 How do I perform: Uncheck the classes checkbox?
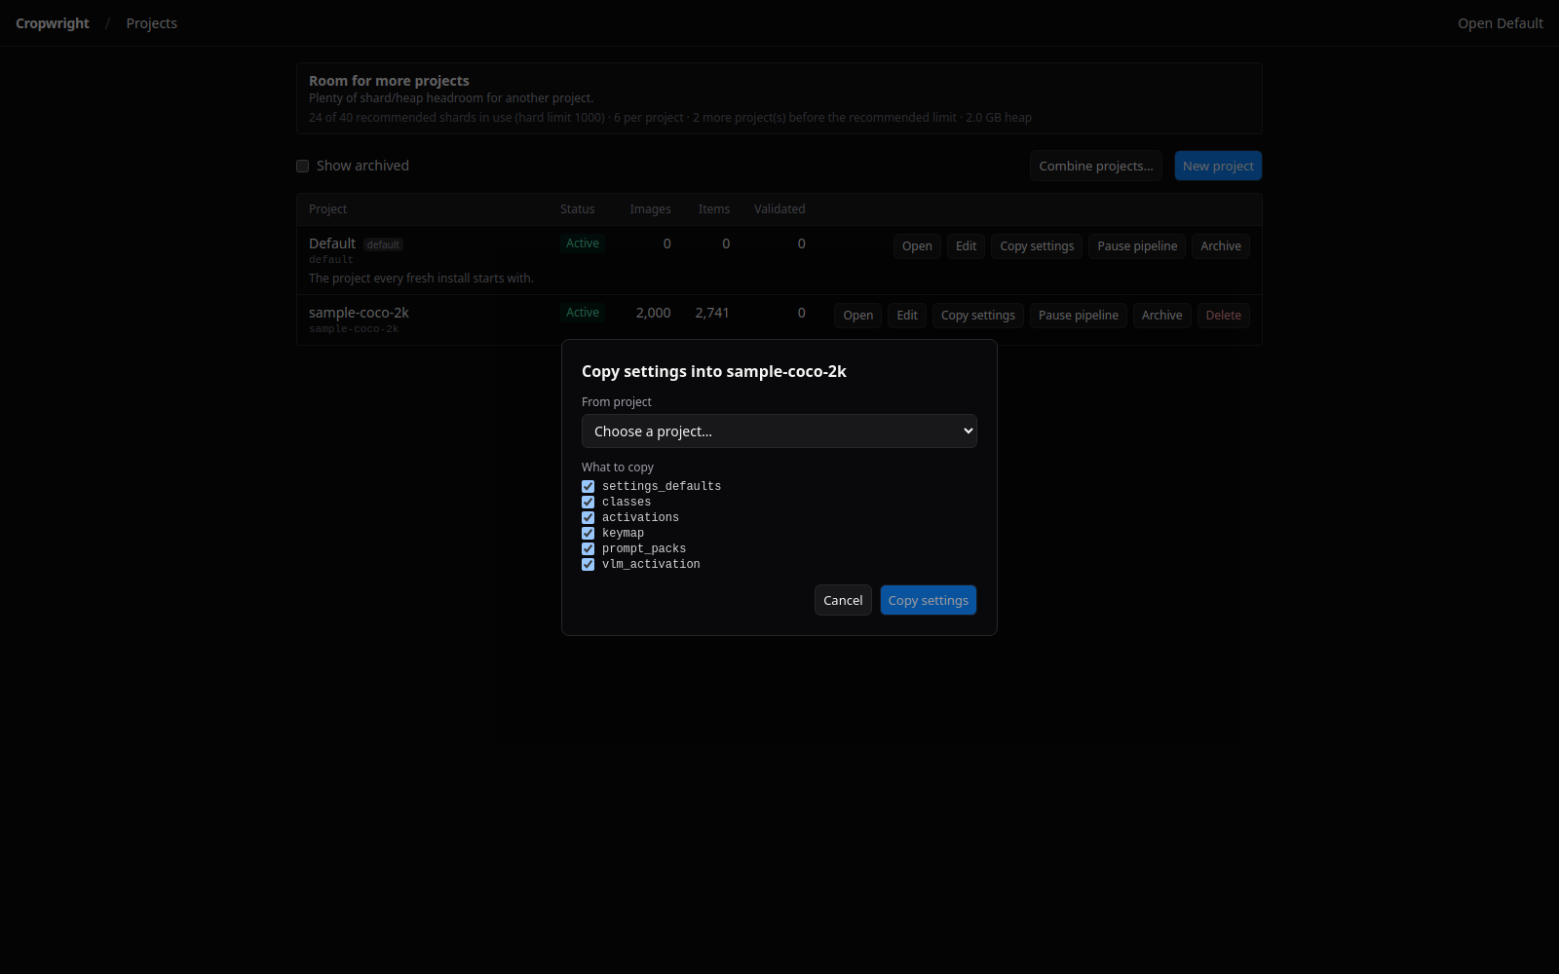pos(588,502)
